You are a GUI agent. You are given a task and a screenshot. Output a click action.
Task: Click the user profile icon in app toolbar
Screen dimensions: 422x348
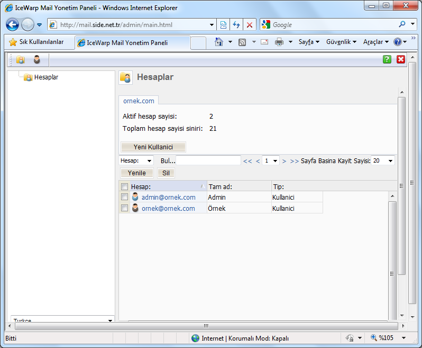37,59
